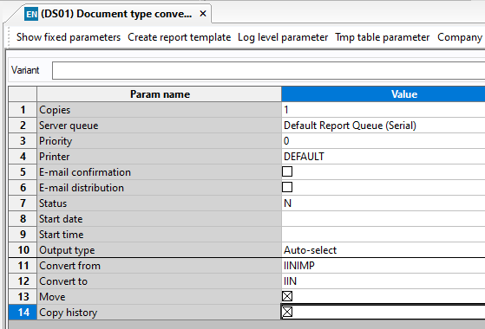
Task: Focus the Variant input field
Action: (x=268, y=70)
